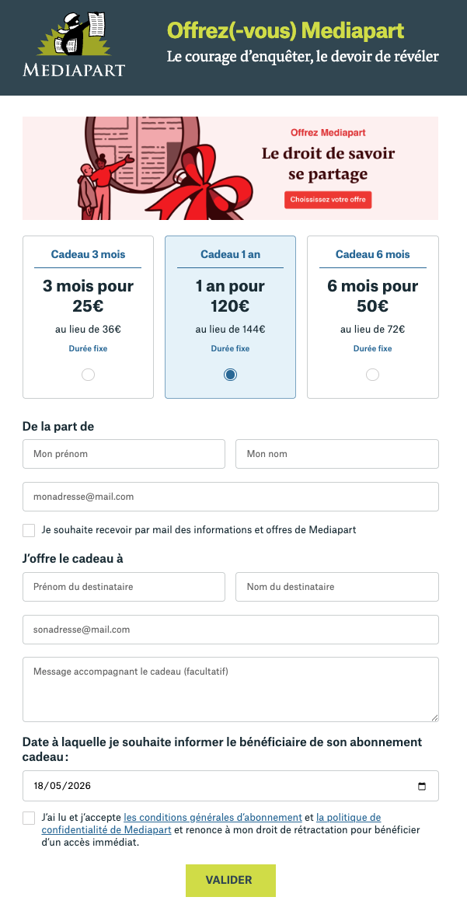Click the Nom du destinataire field
The width and height of the screenshot is (467, 911).
click(337, 587)
